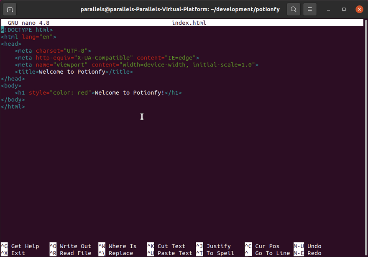Click the new tab icon in title bar
This screenshot has height=257, width=368.
10,9
